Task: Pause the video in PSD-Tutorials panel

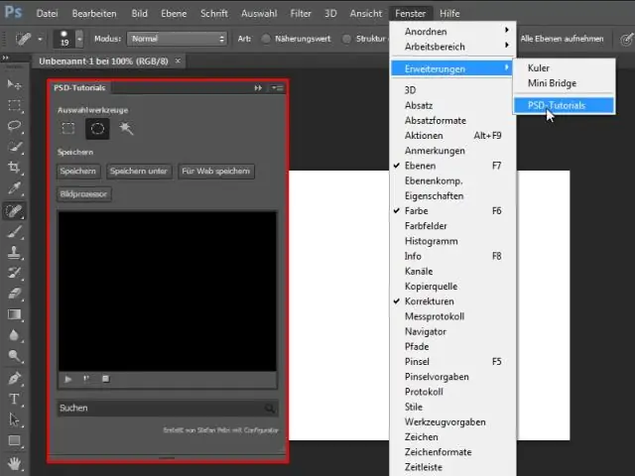Action: coord(86,379)
